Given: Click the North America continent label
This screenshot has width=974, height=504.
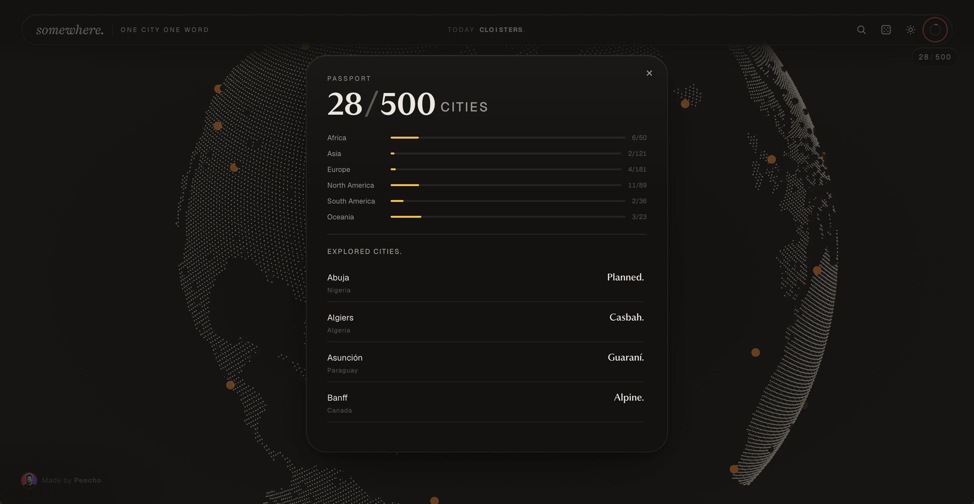Looking at the screenshot, I should click(351, 185).
